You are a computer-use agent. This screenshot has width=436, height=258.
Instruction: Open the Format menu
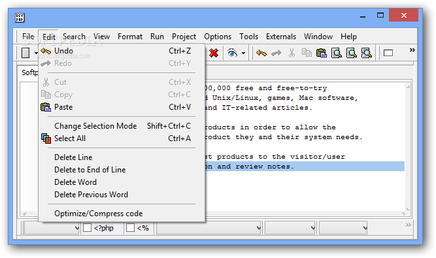(130, 37)
